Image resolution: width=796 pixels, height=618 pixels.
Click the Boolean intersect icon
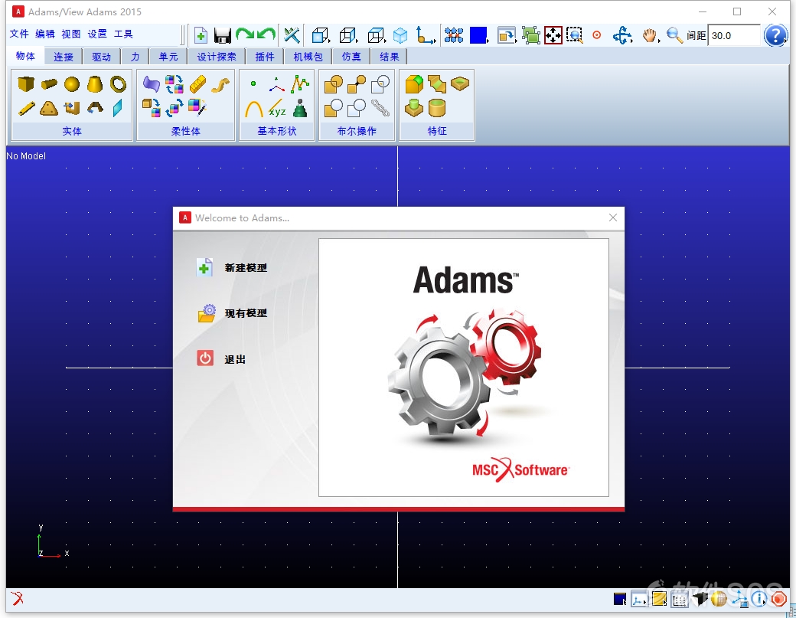[x=380, y=83]
